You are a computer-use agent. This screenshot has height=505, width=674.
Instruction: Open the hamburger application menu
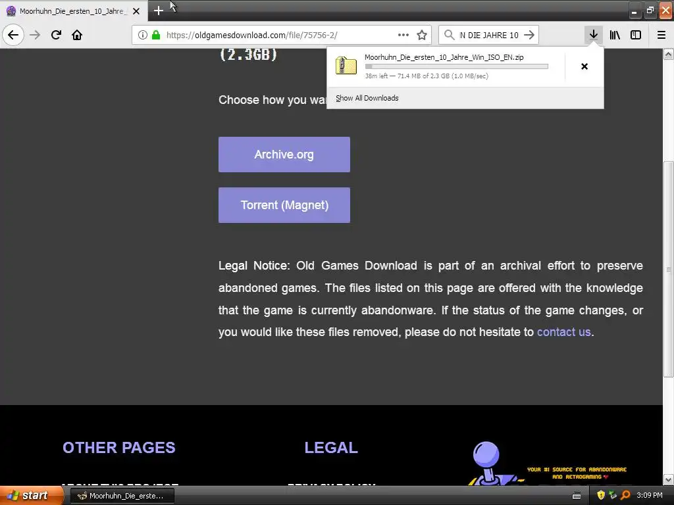tap(661, 35)
